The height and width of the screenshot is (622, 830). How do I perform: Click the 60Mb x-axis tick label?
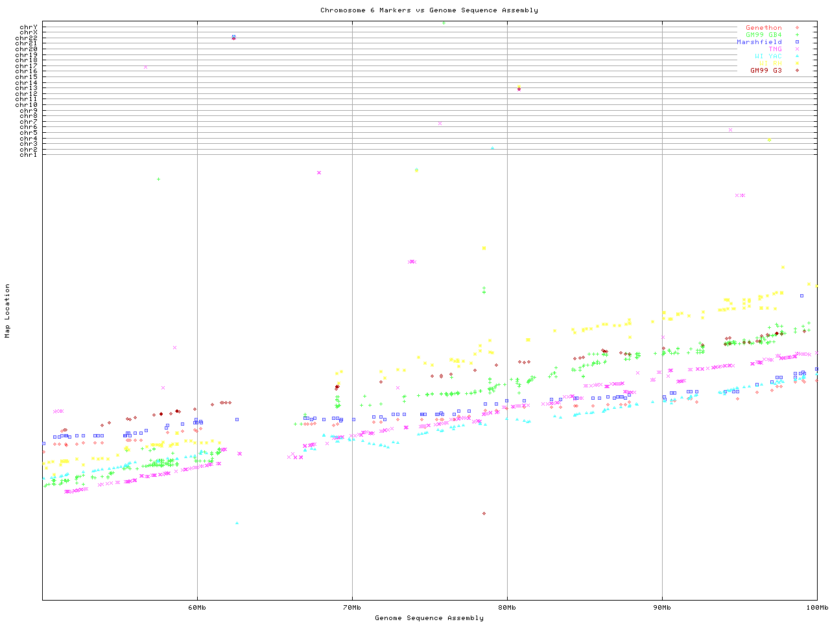197,608
